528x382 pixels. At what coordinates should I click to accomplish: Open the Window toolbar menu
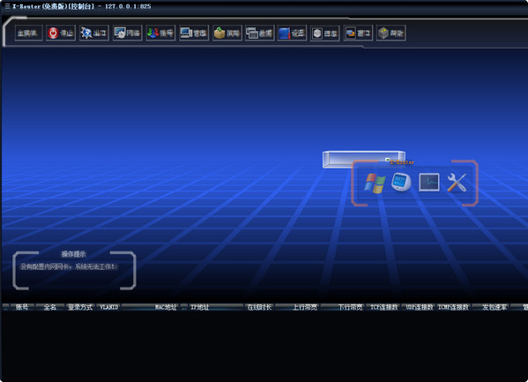tap(358, 33)
